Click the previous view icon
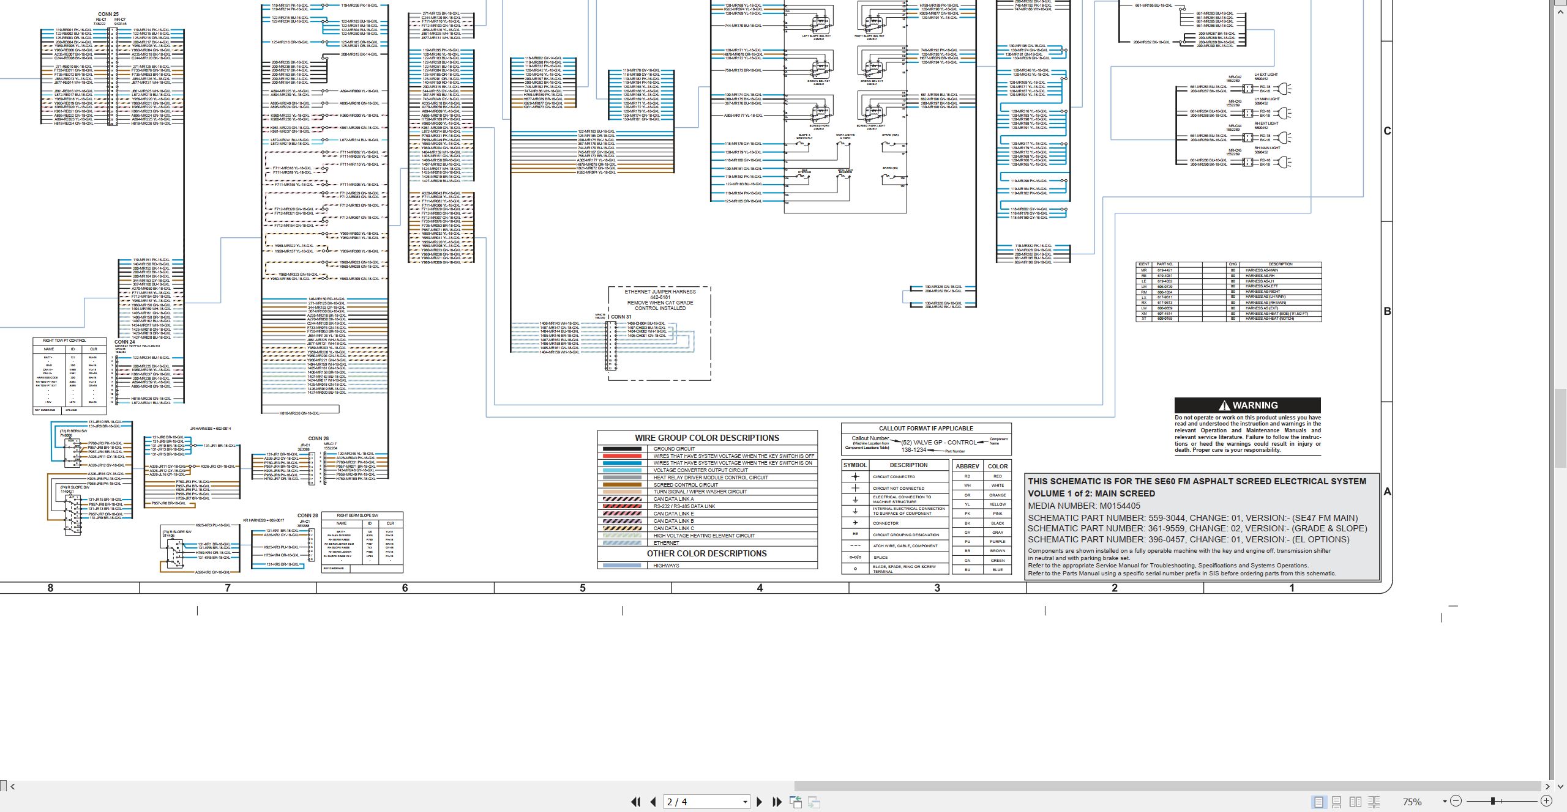The image size is (1567, 812). tap(796, 802)
